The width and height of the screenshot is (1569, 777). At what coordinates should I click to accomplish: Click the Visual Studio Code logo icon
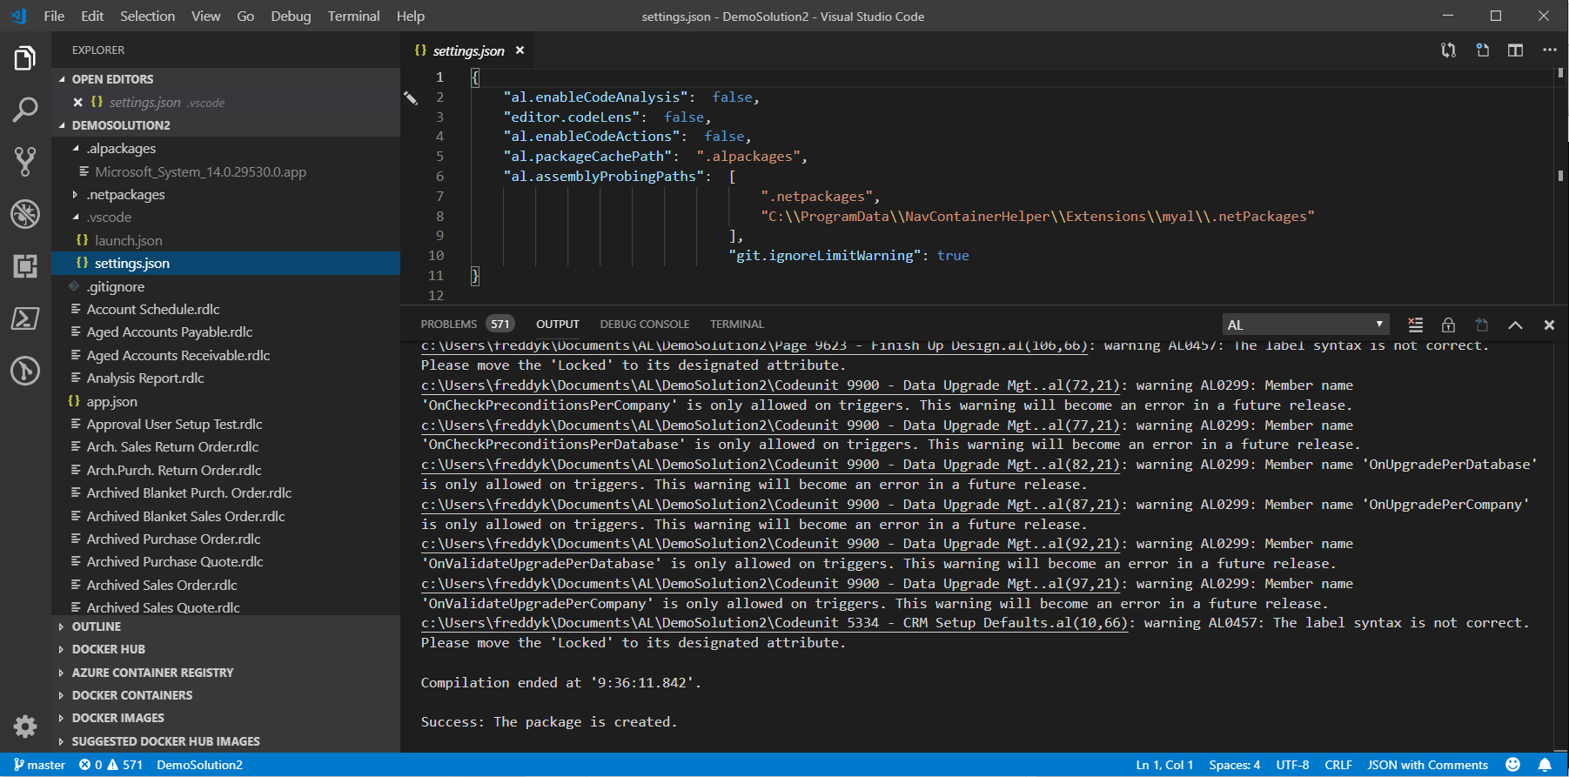[x=18, y=16]
